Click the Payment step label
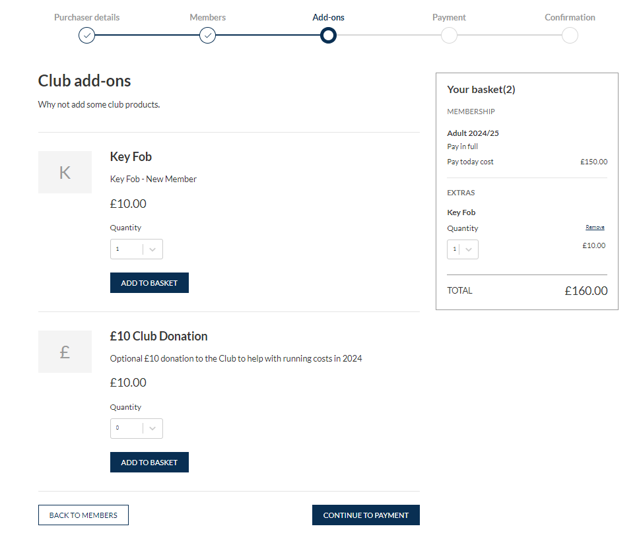Screen dimensions: 639x547 click(x=449, y=18)
